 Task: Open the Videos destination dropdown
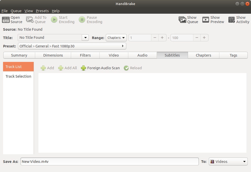point(228,162)
